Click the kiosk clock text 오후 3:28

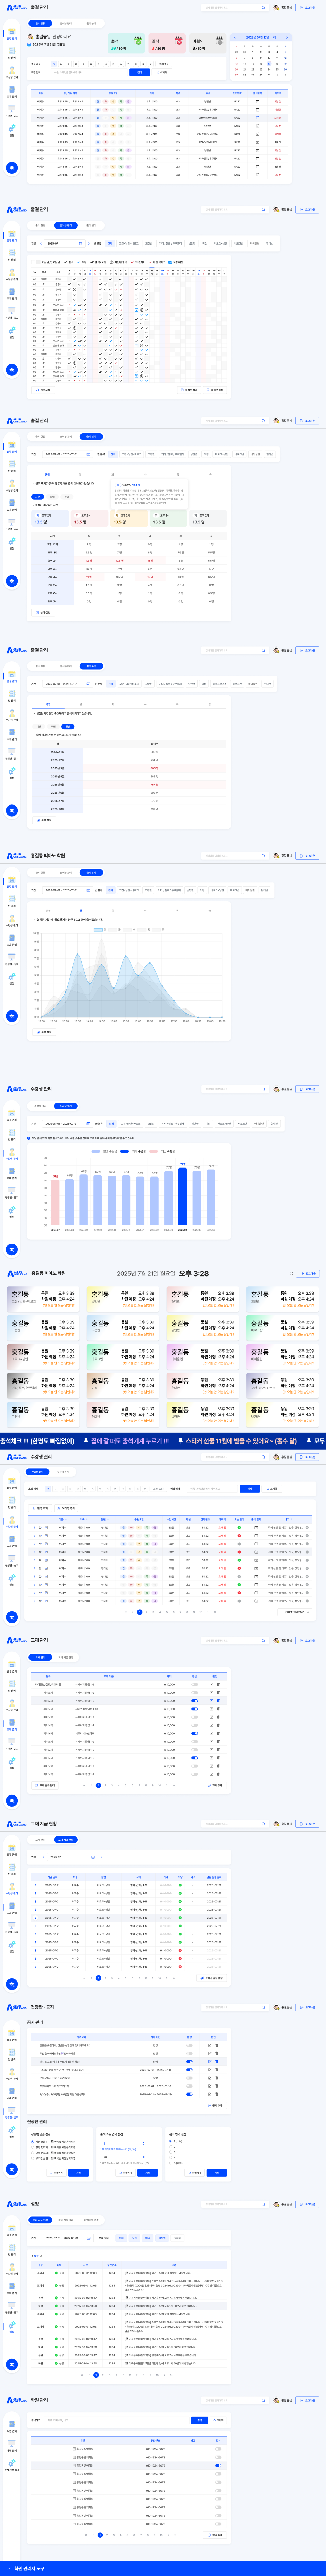click(194, 1274)
